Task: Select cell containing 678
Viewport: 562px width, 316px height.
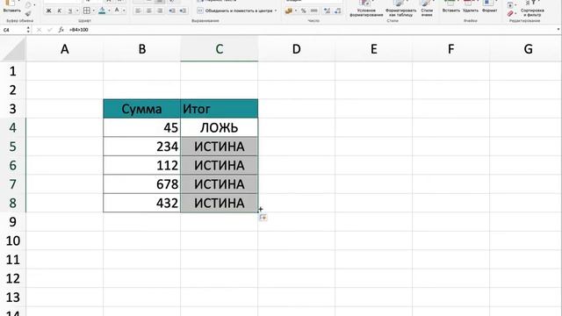Action: pos(142,184)
